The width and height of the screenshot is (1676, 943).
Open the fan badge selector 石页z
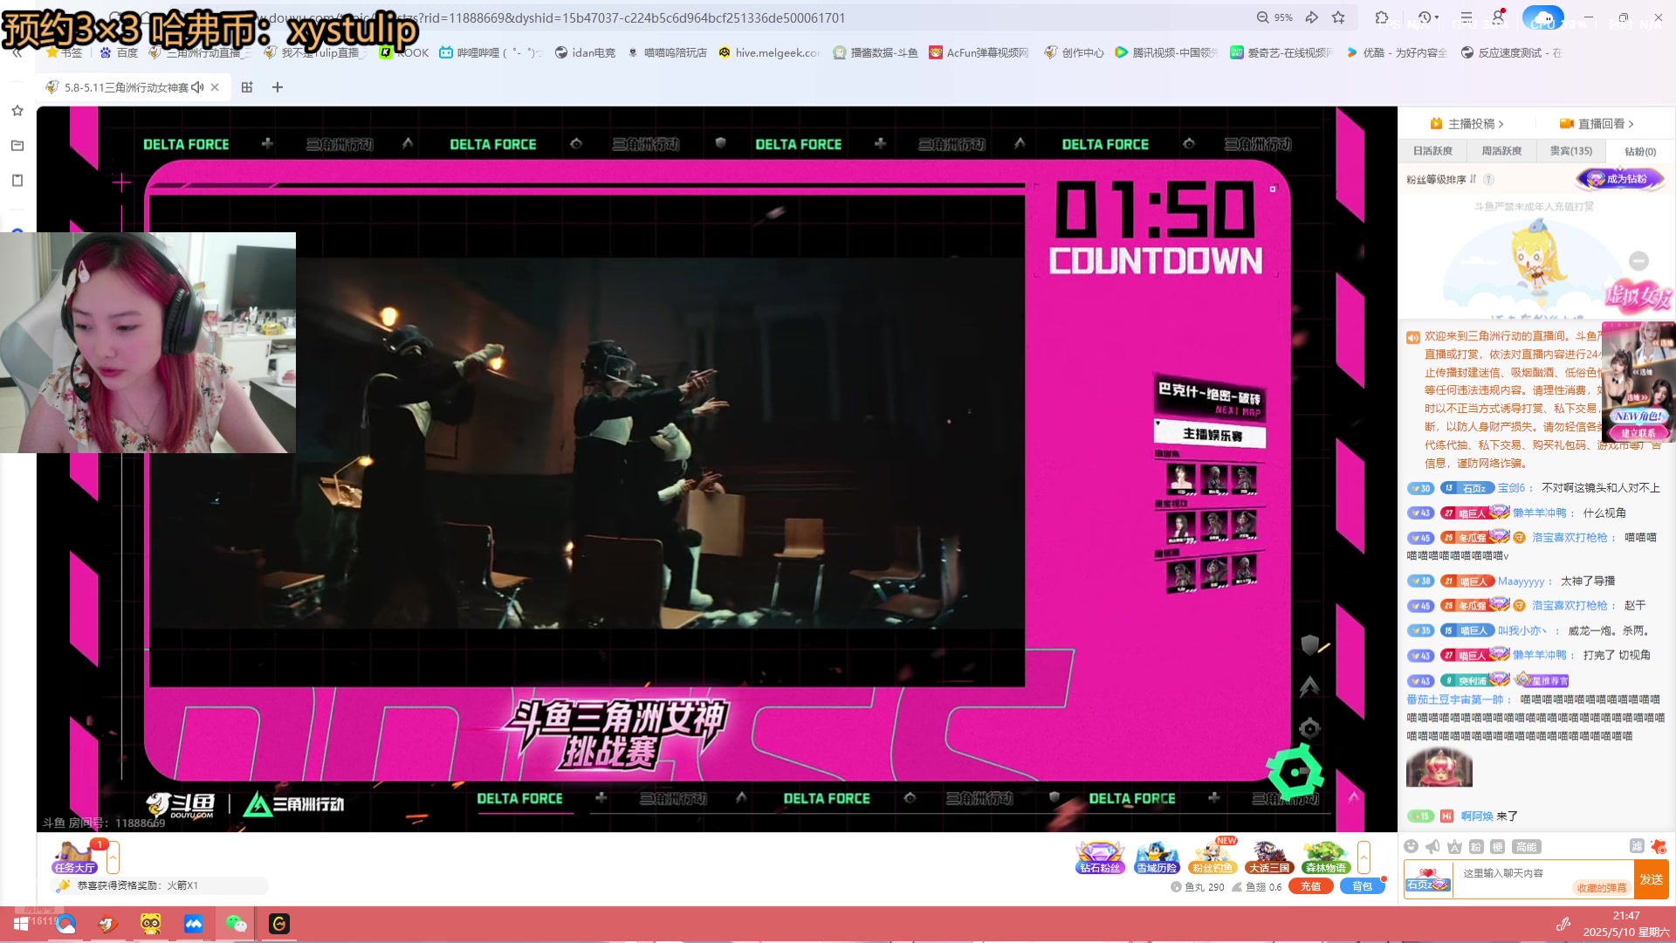tap(1428, 879)
